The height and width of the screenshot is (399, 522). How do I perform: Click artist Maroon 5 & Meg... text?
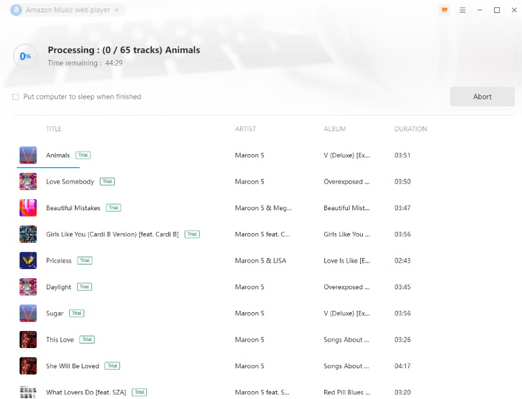264,208
